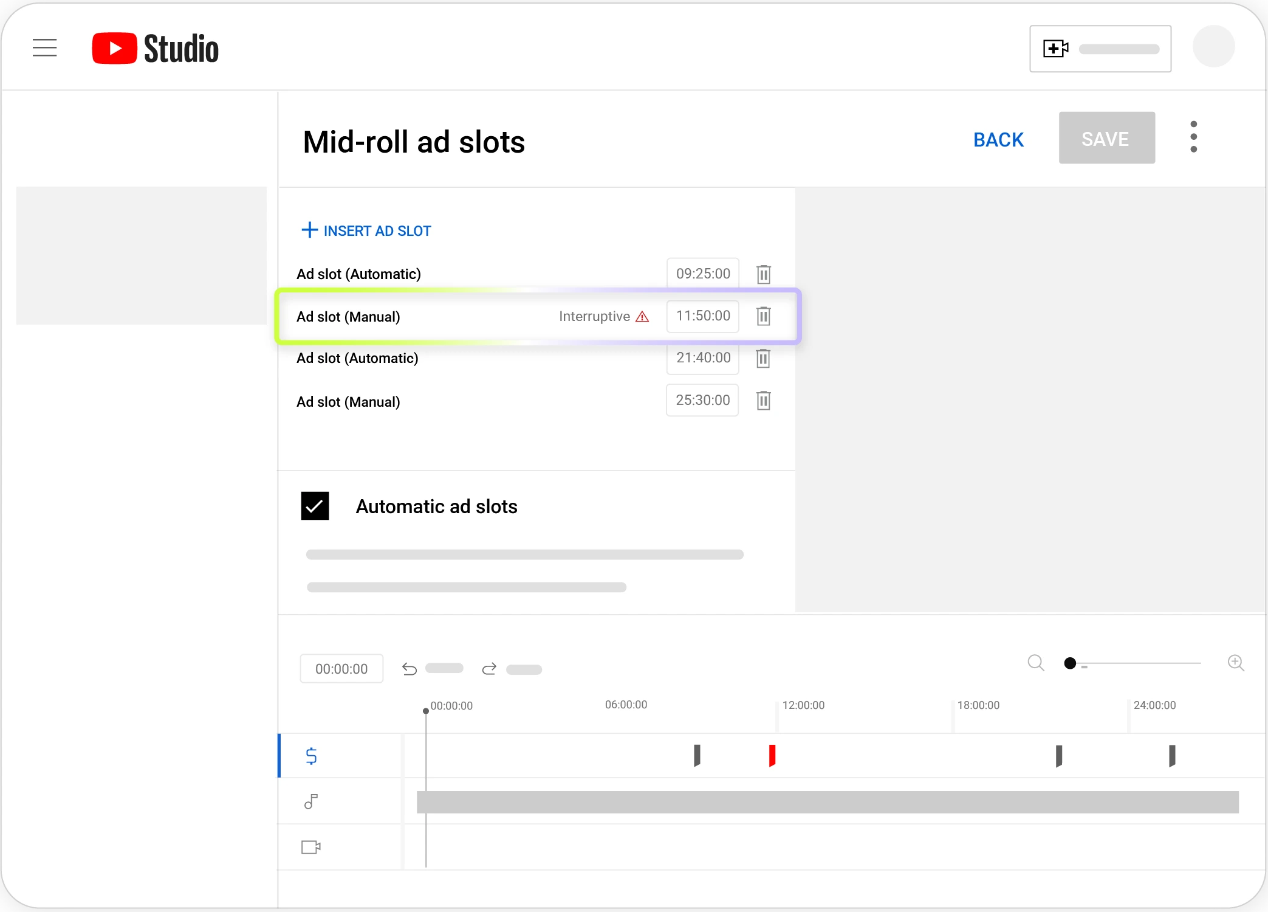The height and width of the screenshot is (912, 1268).
Task: Uncheck the Automatic ad slots checkbox
Action: click(315, 506)
